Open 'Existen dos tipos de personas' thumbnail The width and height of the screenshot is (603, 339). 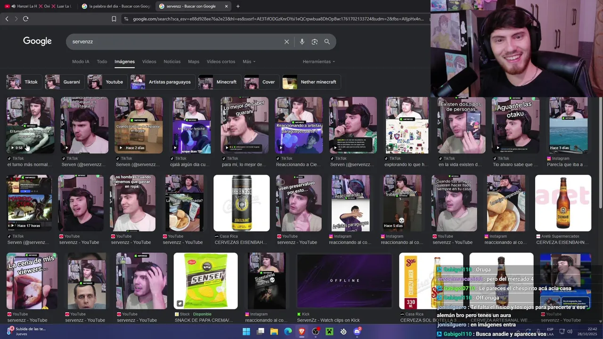pyautogui.click(x=461, y=125)
